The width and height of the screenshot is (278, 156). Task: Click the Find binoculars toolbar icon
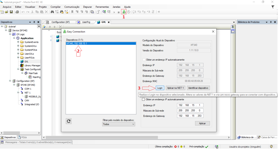pos(52,12)
